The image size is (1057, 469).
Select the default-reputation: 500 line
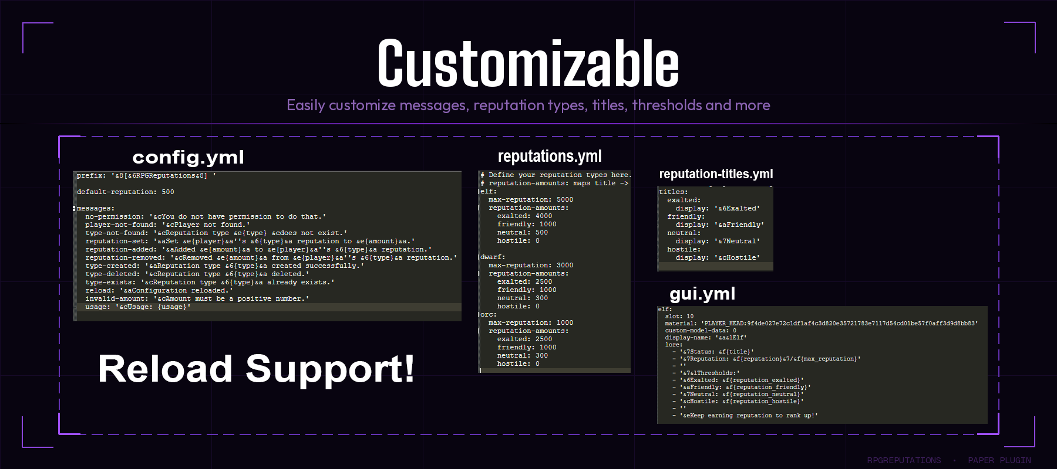point(125,192)
